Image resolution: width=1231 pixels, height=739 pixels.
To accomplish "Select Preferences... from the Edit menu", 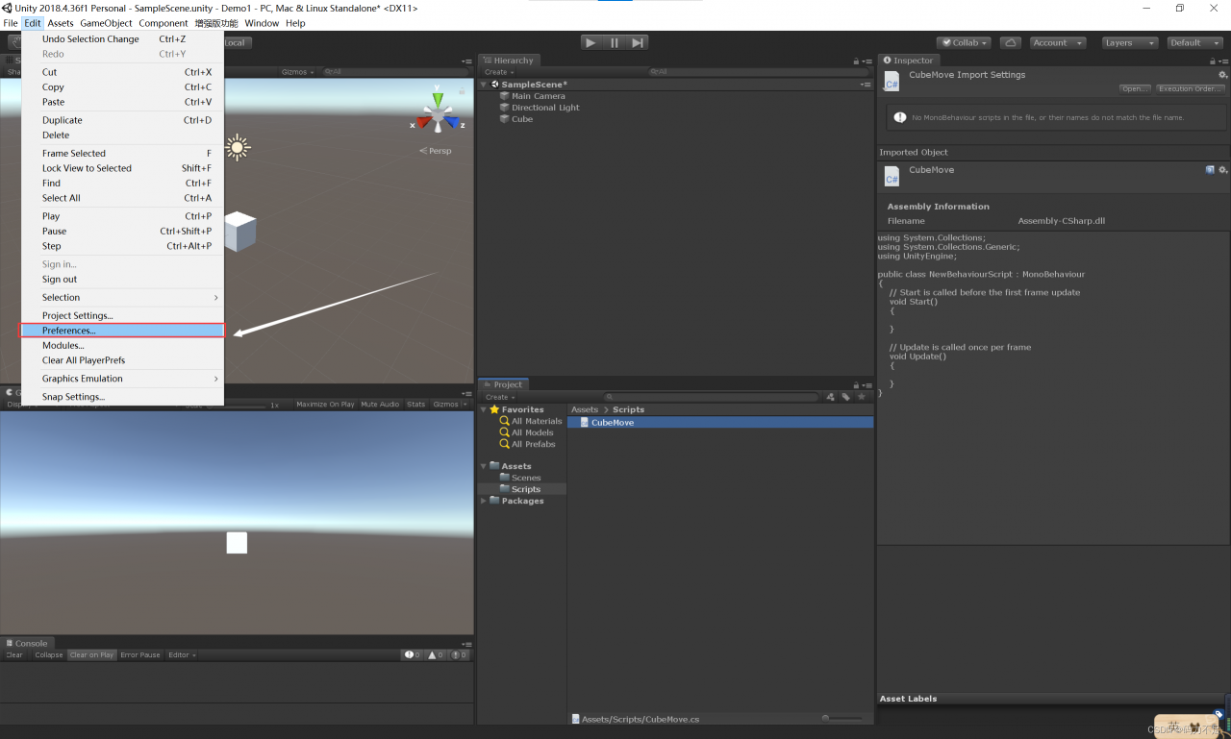I will [69, 331].
